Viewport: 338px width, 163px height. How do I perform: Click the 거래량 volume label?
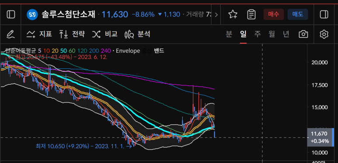[195, 15]
